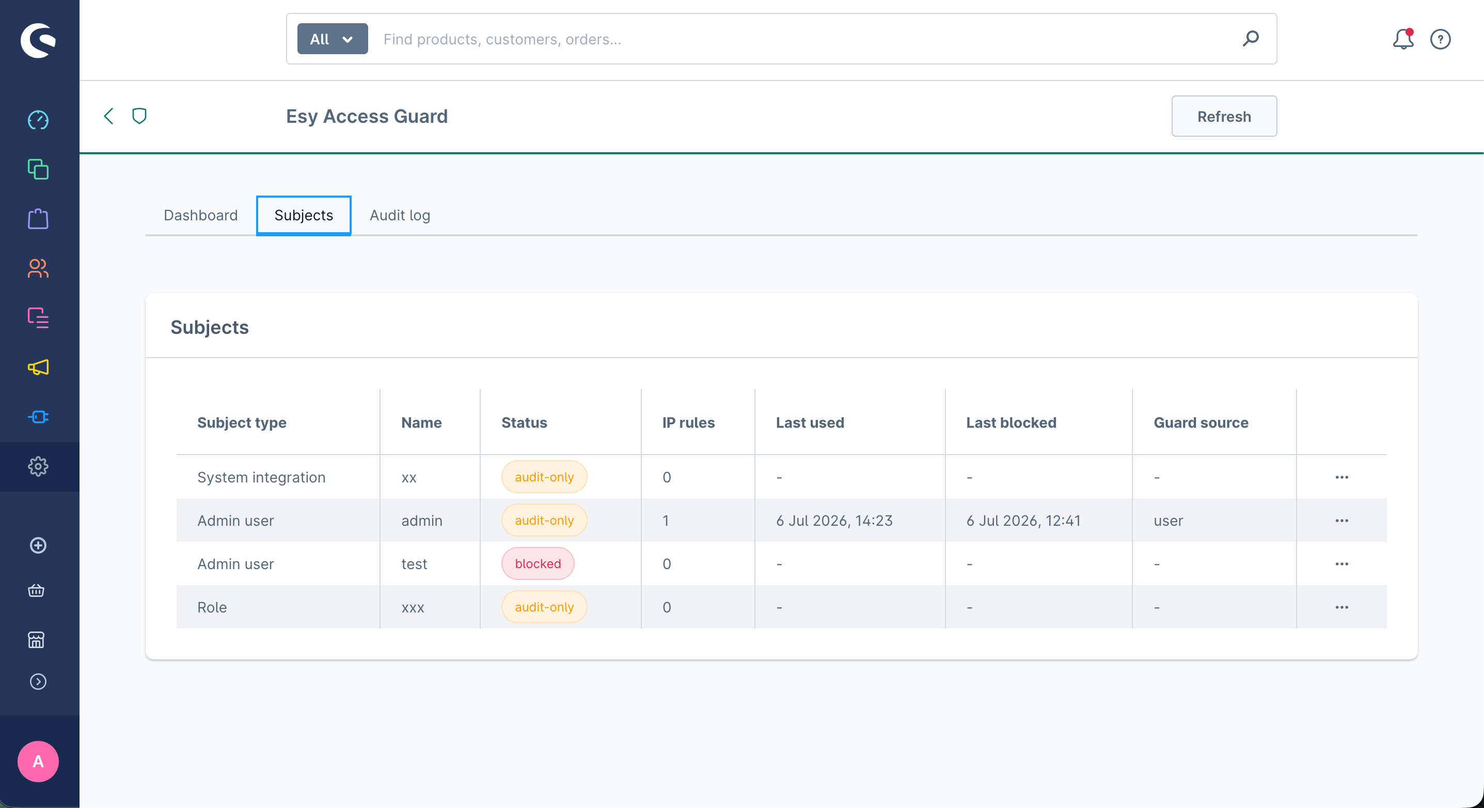Open actions menu for Role xxx row
This screenshot has width=1484, height=808.
(1341, 607)
